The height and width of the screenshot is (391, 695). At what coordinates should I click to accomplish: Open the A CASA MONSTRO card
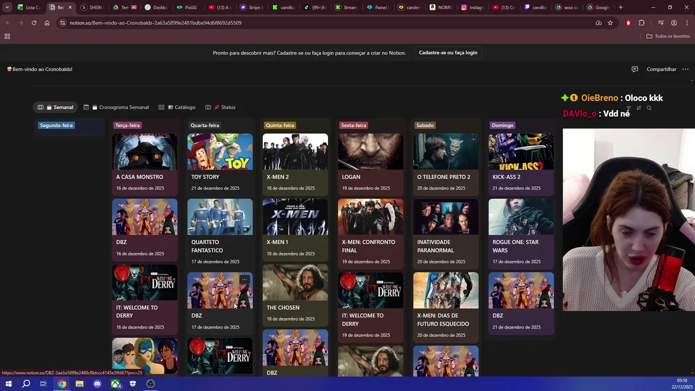144,164
